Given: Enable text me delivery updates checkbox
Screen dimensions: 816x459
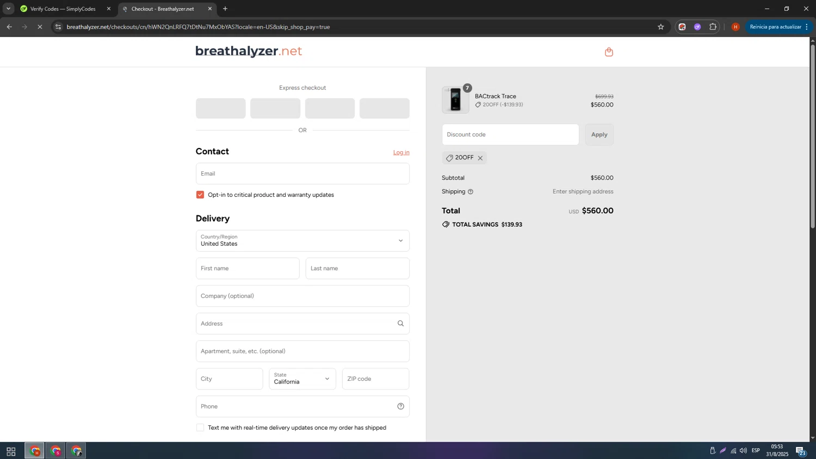Looking at the screenshot, I should (200, 427).
